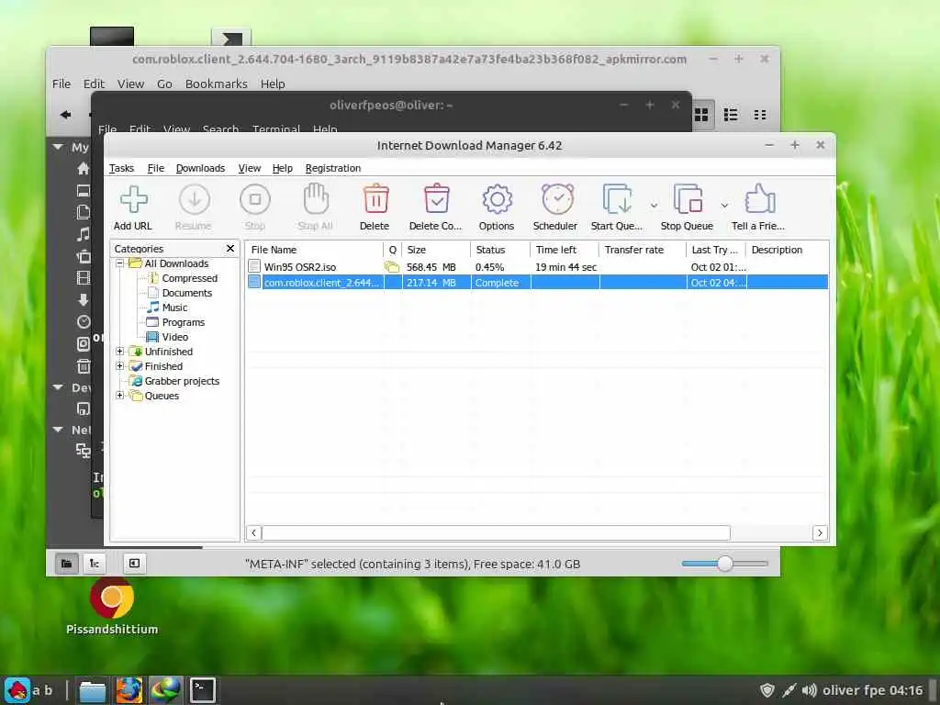The width and height of the screenshot is (940, 705).
Task: Open the Angry Birds start menu icon
Action: [x=17, y=690]
